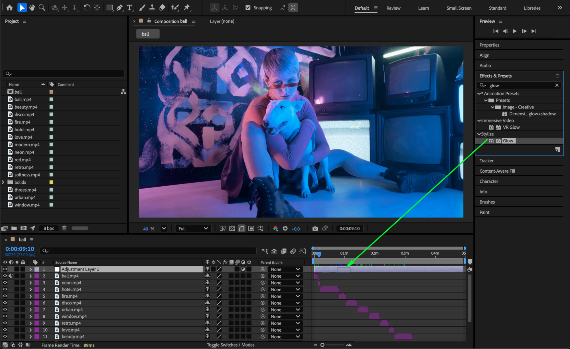570x349 pixels.
Task: Select the Puppet Pin tool
Action: (x=187, y=8)
